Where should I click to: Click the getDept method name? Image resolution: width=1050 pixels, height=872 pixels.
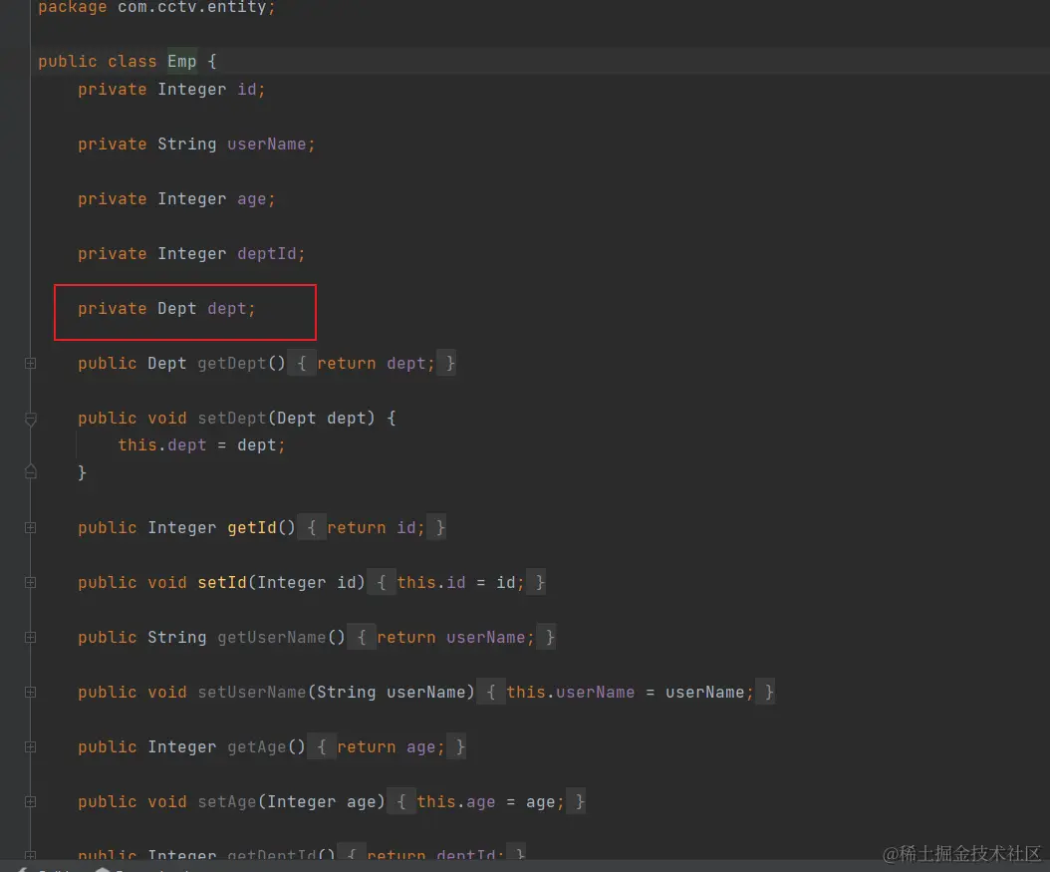[232, 364]
